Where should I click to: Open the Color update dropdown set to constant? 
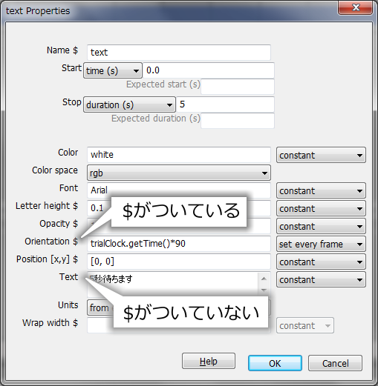click(x=321, y=155)
